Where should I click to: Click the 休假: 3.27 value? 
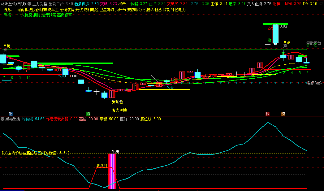[x=139, y=4]
